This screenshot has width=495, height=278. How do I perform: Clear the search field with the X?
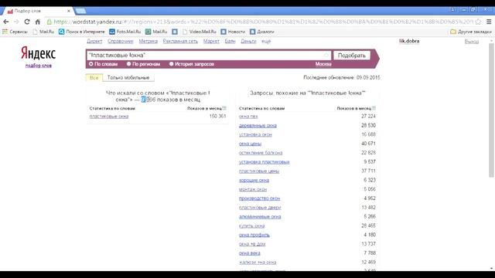326,56
